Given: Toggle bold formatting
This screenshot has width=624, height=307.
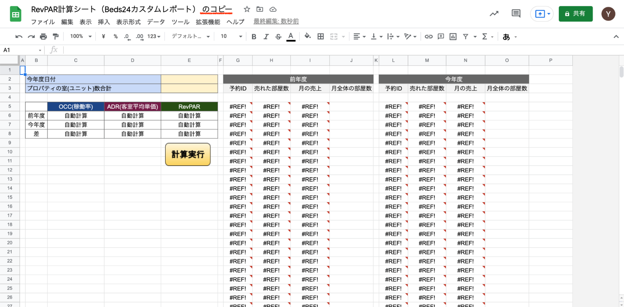Looking at the screenshot, I should [x=254, y=37].
